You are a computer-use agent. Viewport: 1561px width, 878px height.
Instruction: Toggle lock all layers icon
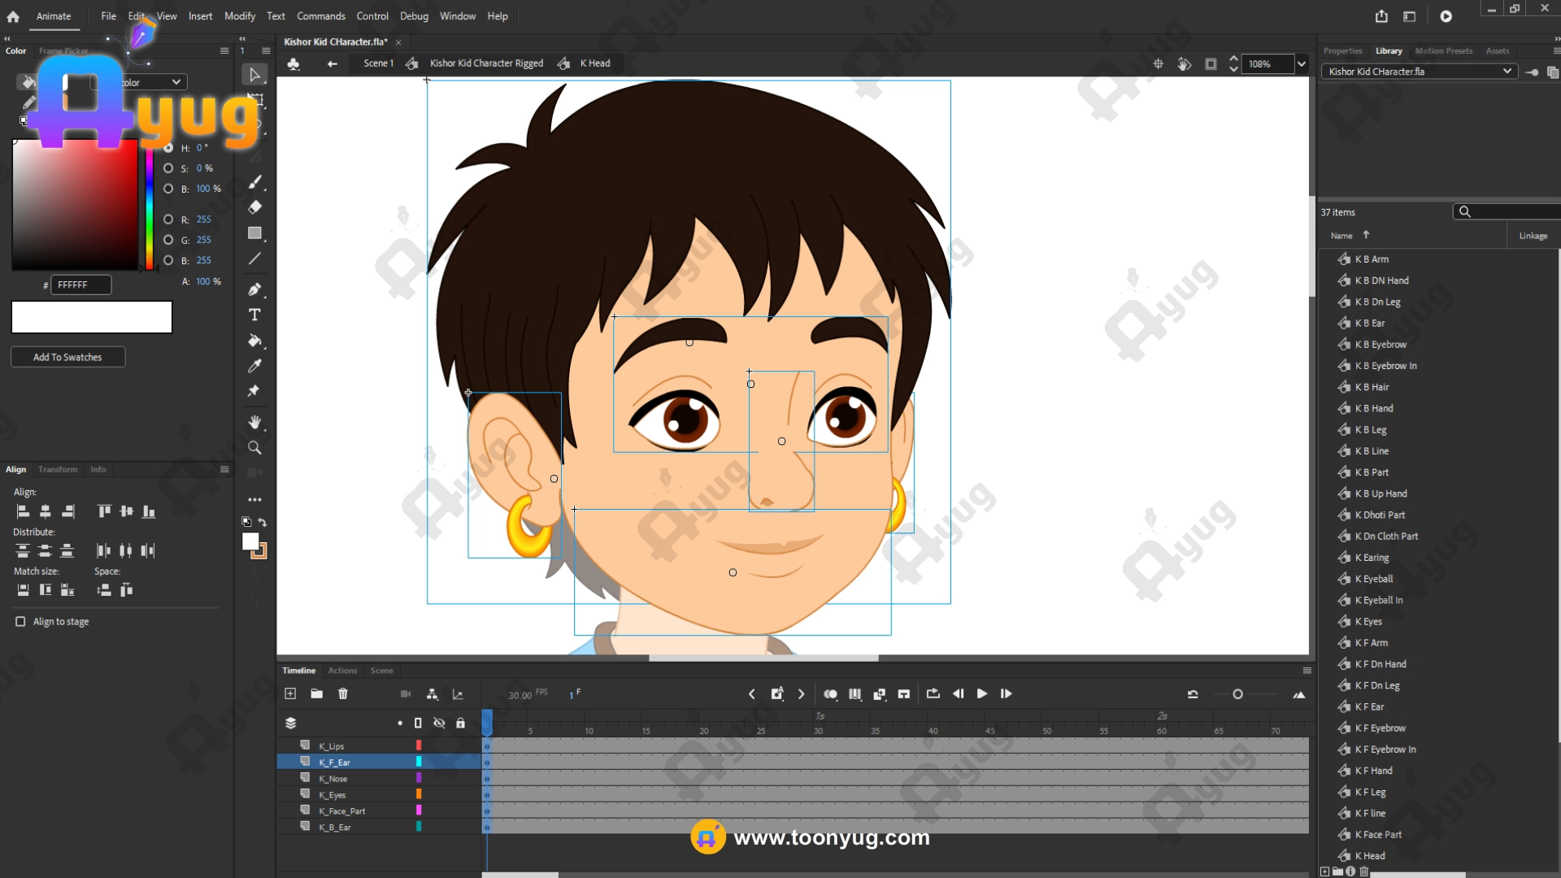pos(460,723)
